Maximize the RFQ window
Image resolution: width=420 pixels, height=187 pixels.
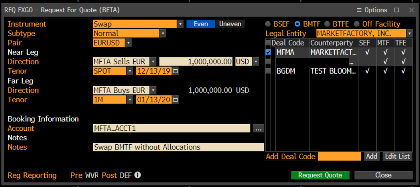[397, 10]
